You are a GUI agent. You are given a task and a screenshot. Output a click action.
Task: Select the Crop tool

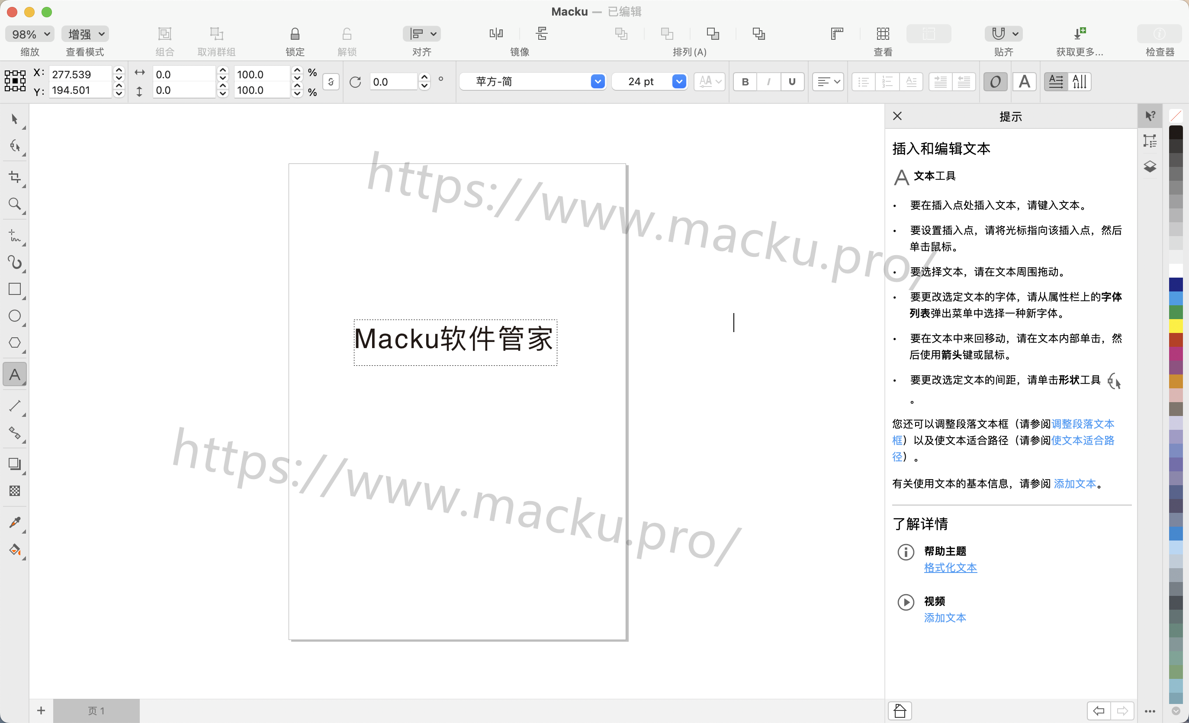tap(14, 177)
